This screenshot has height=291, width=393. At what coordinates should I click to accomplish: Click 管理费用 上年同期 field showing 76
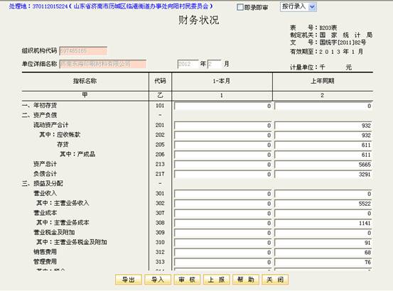point(323,262)
